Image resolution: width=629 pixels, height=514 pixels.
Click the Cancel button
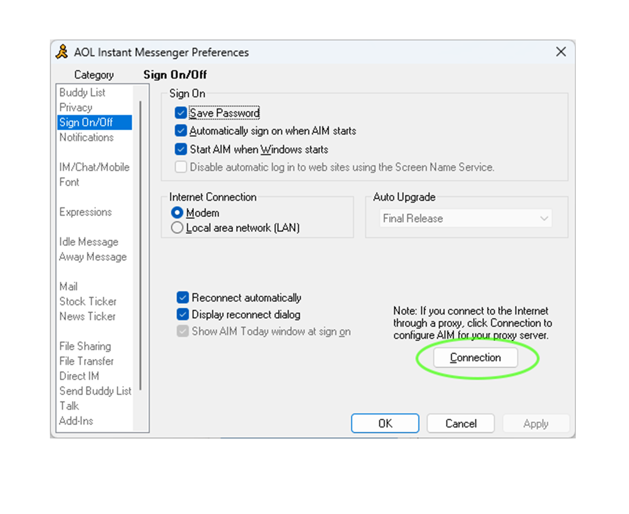[x=461, y=423]
